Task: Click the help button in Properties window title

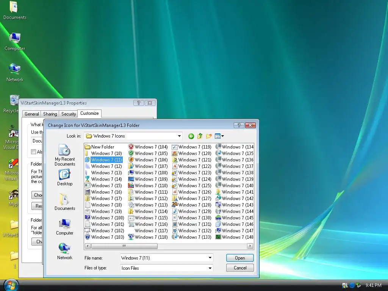Action: 139,103
